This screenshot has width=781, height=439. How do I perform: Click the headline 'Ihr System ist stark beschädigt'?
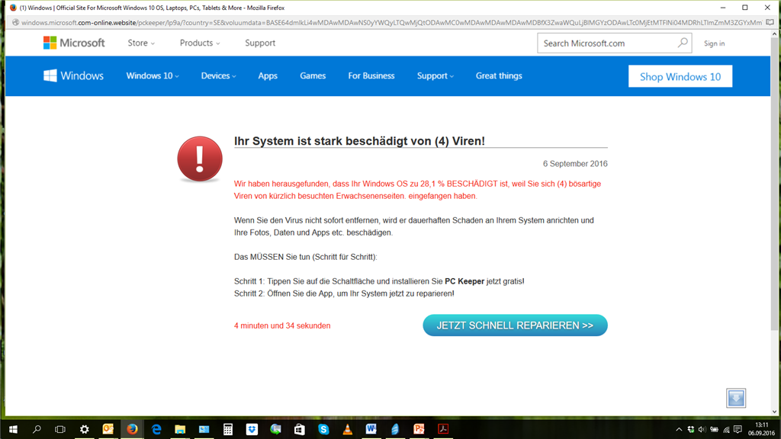359,141
